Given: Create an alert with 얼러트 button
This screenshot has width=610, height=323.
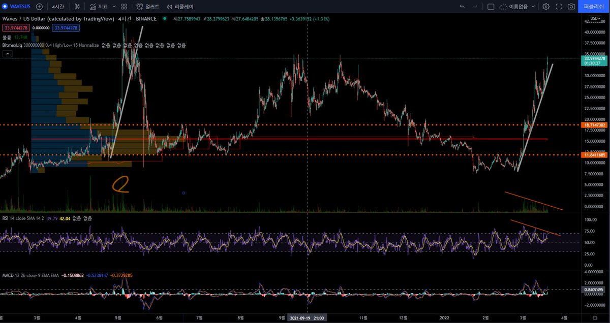Looking at the screenshot, I should (x=148, y=7).
